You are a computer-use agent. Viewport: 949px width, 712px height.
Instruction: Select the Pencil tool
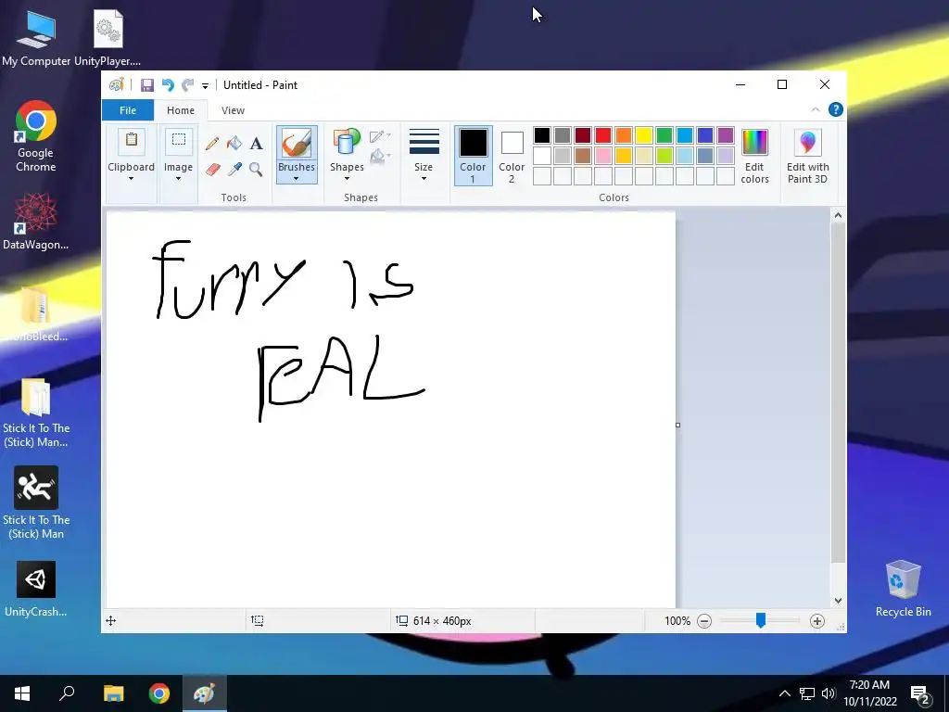[212, 144]
